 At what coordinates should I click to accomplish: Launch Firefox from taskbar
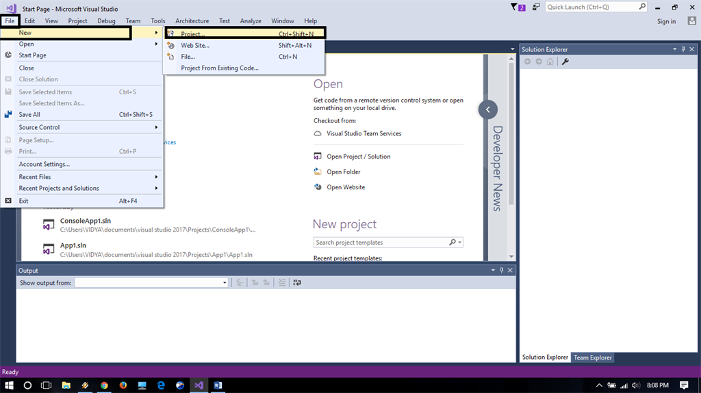(x=123, y=385)
